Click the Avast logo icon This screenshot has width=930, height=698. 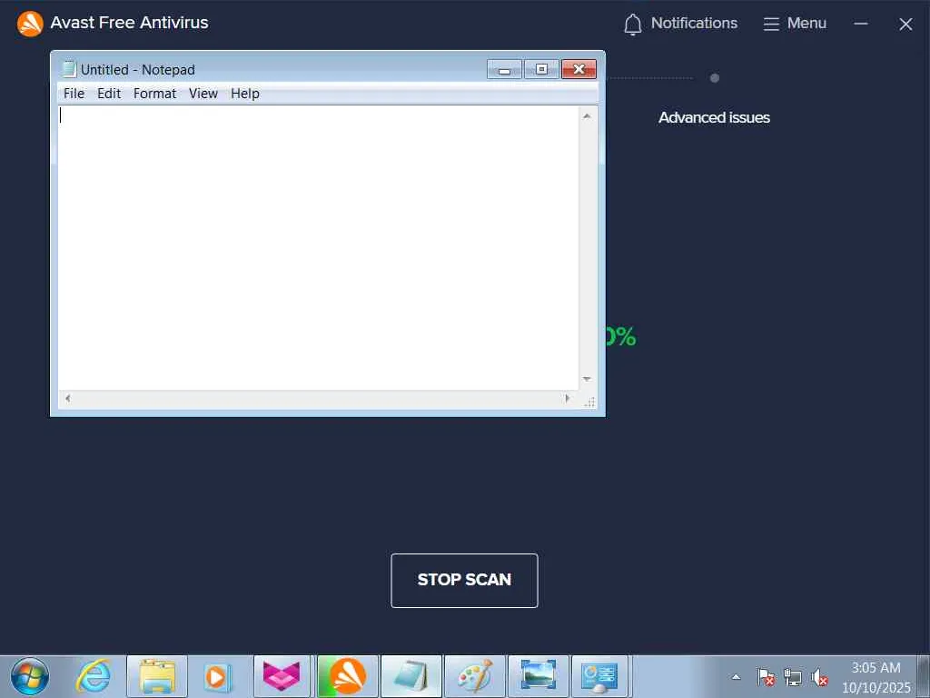click(x=30, y=24)
